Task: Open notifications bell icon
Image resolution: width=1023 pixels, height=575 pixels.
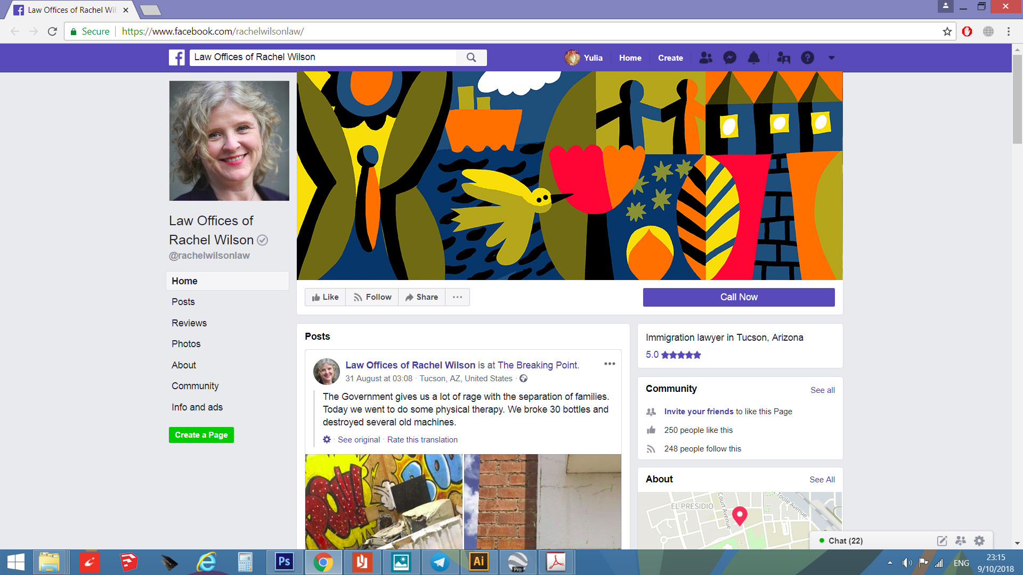Action: 753,57
